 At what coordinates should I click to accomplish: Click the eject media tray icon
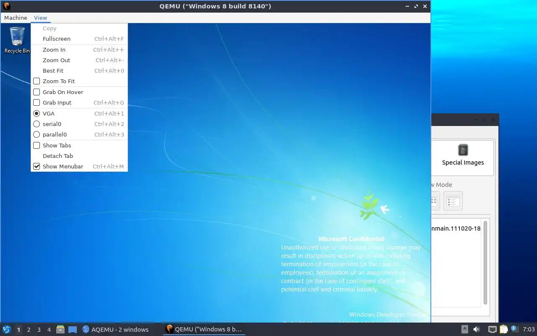[x=465, y=329]
